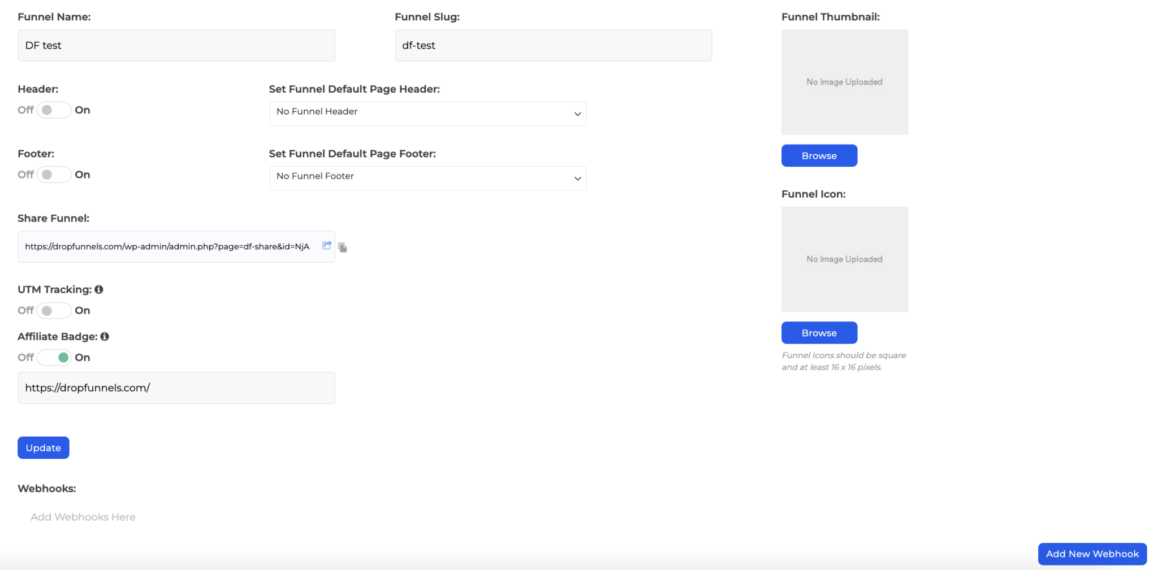Copy the share funnel URL using copy icon
Screen dimensions: 1158x570
click(x=343, y=247)
